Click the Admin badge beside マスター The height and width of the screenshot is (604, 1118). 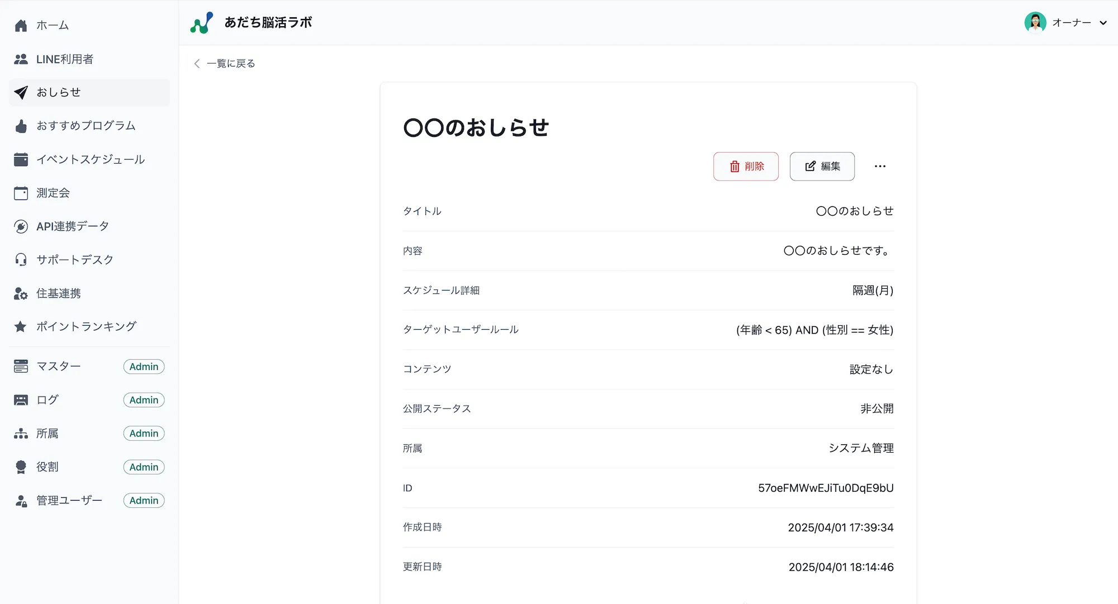[x=144, y=367]
